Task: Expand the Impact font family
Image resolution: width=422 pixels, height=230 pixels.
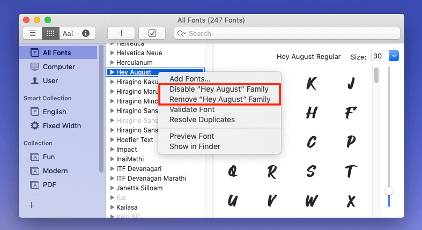Action: [112, 149]
